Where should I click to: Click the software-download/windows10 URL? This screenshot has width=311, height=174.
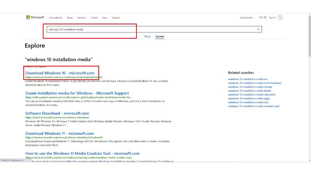[x=64, y=77]
